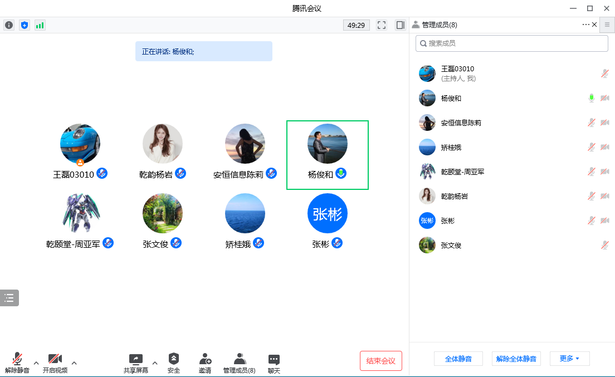Turn on camera with 开启视频
Image resolution: width=615 pixels, height=377 pixels.
pos(55,363)
